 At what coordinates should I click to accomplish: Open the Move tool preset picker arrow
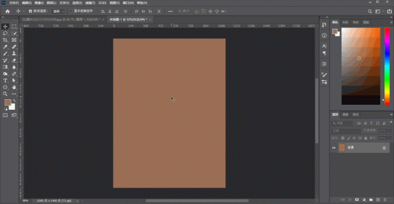coord(24,11)
